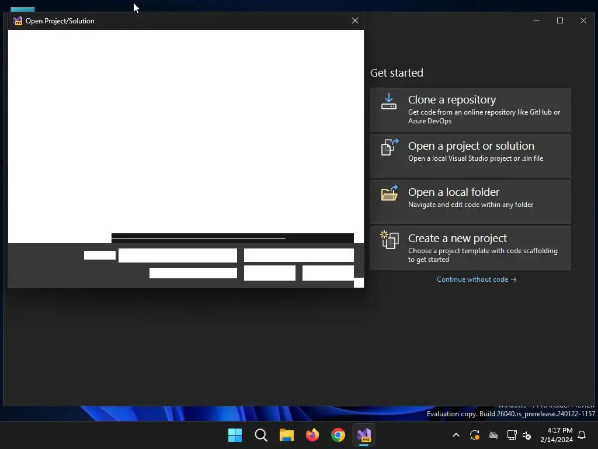Image resolution: width=598 pixels, height=449 pixels.
Task: Choose Open a project or solution
Action: pyautogui.click(x=470, y=156)
